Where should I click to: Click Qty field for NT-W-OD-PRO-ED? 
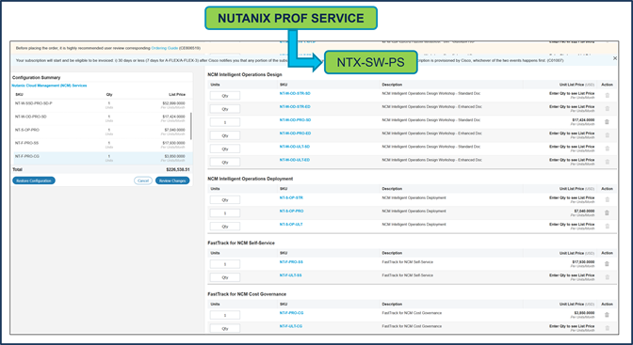tap(225, 135)
